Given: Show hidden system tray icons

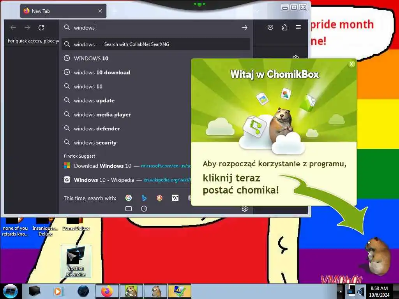Looking at the screenshot, I should (x=341, y=291).
